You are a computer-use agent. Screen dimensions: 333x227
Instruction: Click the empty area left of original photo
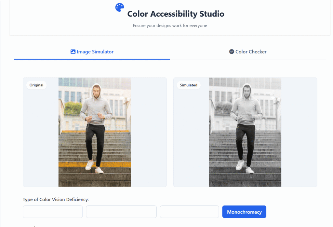click(41, 137)
